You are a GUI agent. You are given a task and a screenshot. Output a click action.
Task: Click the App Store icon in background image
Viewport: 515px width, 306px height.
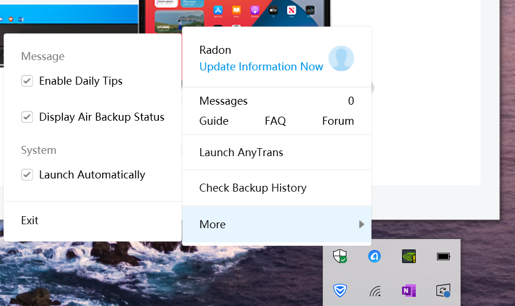218,10
